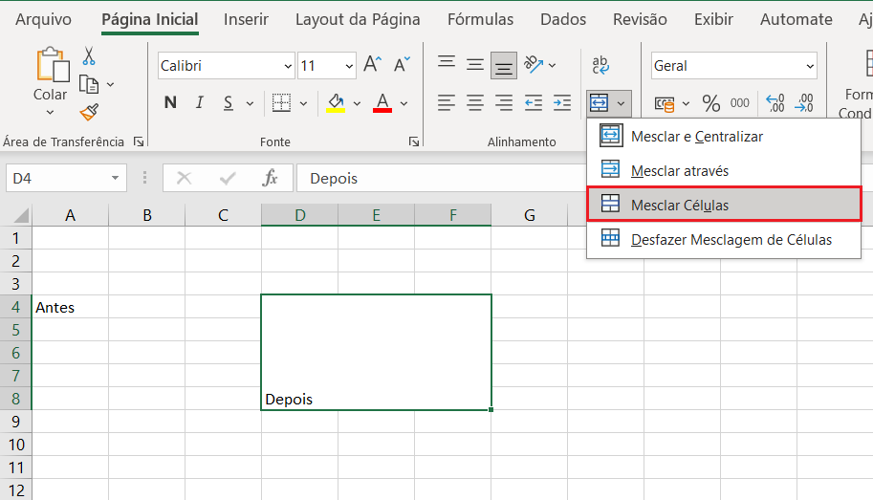Image resolution: width=873 pixels, height=500 pixels.
Task: Open Fonte group dialog launcher
Action: tap(414, 142)
